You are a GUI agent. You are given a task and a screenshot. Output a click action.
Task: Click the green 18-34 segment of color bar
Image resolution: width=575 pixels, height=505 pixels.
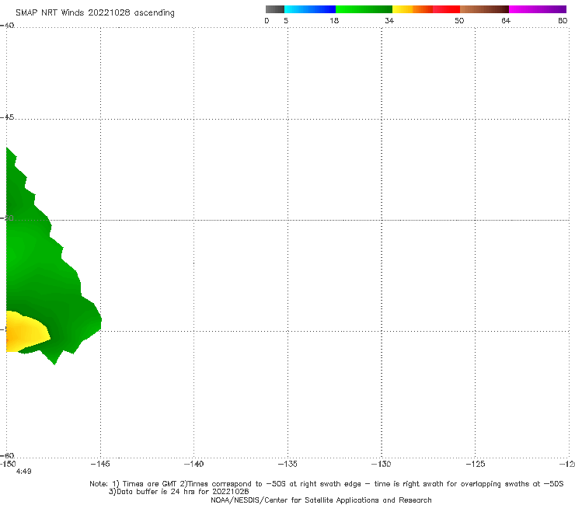364,9
